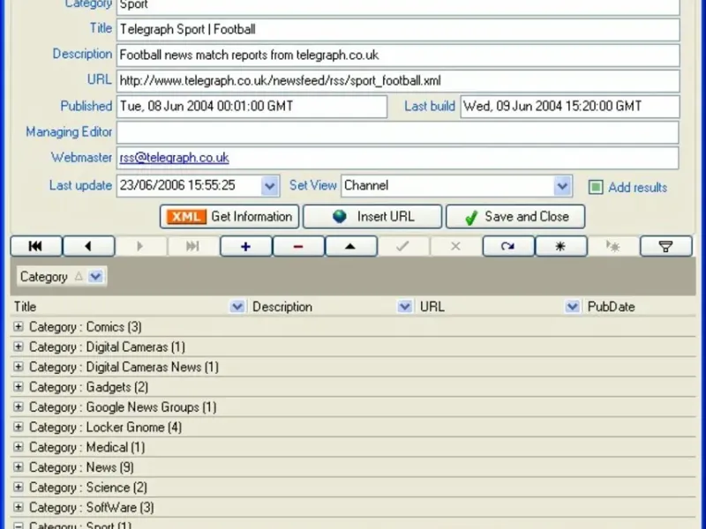
Task: Click the globe icon on Insert URL
Action: click(x=340, y=217)
